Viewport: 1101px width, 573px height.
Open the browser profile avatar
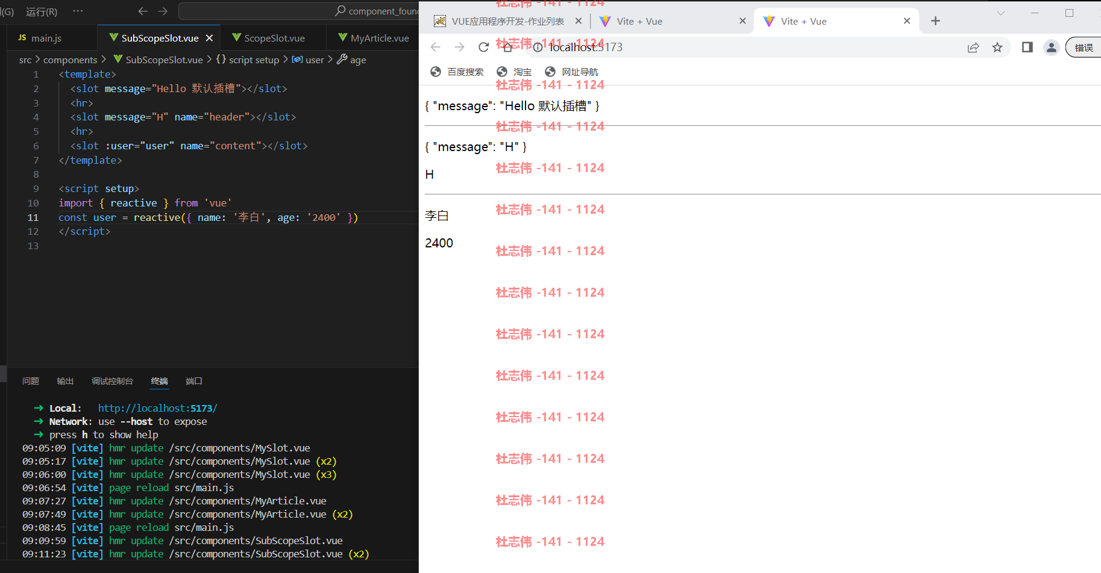1052,47
